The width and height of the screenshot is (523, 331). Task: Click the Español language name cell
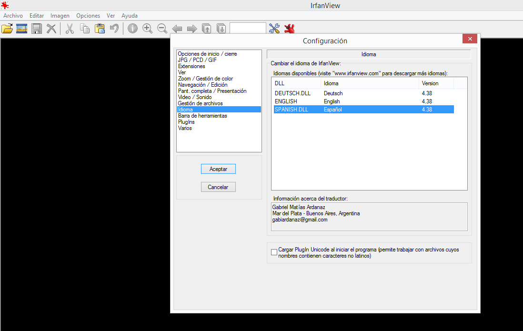pos(333,110)
